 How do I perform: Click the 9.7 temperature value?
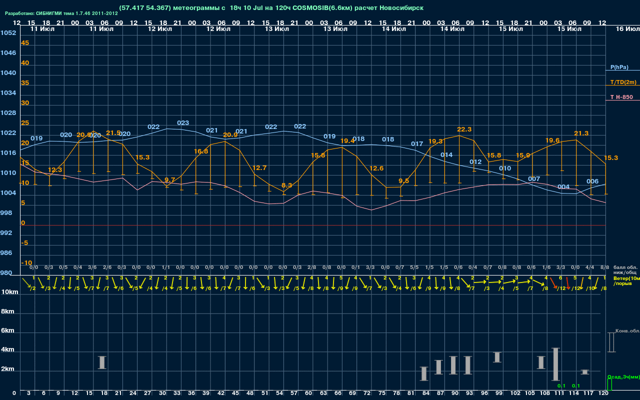tap(169, 180)
